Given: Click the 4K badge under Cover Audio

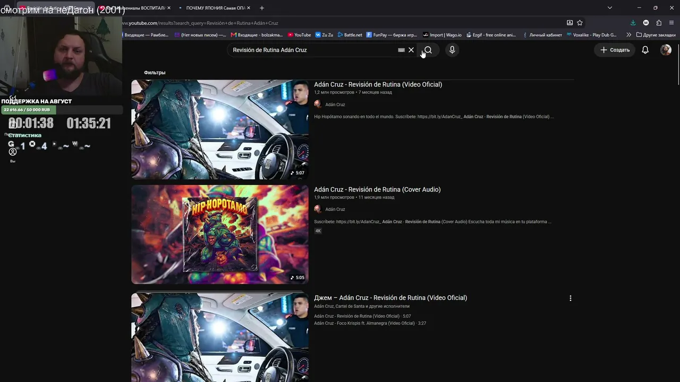Looking at the screenshot, I should click(x=318, y=231).
